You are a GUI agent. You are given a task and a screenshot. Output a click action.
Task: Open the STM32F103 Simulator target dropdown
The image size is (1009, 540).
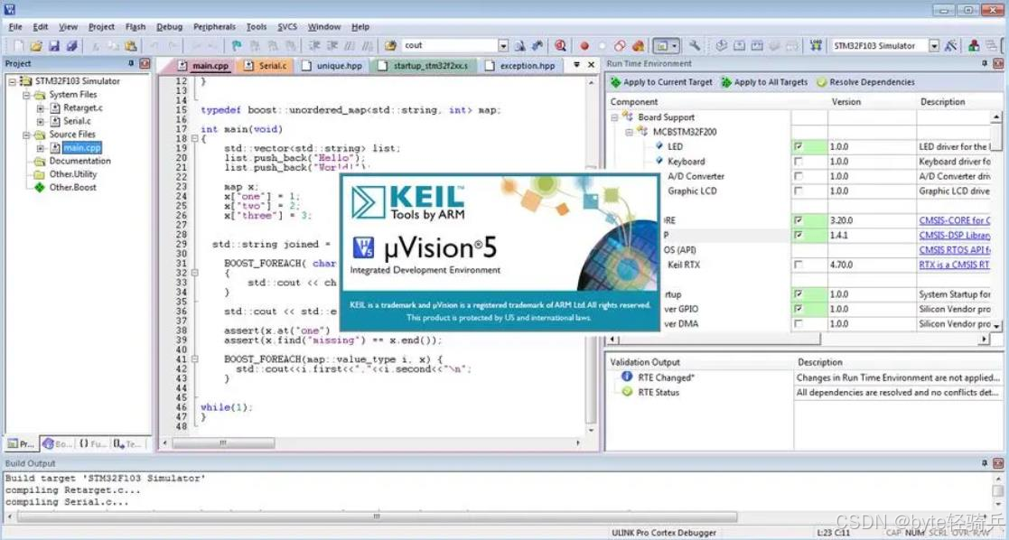pyautogui.click(x=934, y=46)
